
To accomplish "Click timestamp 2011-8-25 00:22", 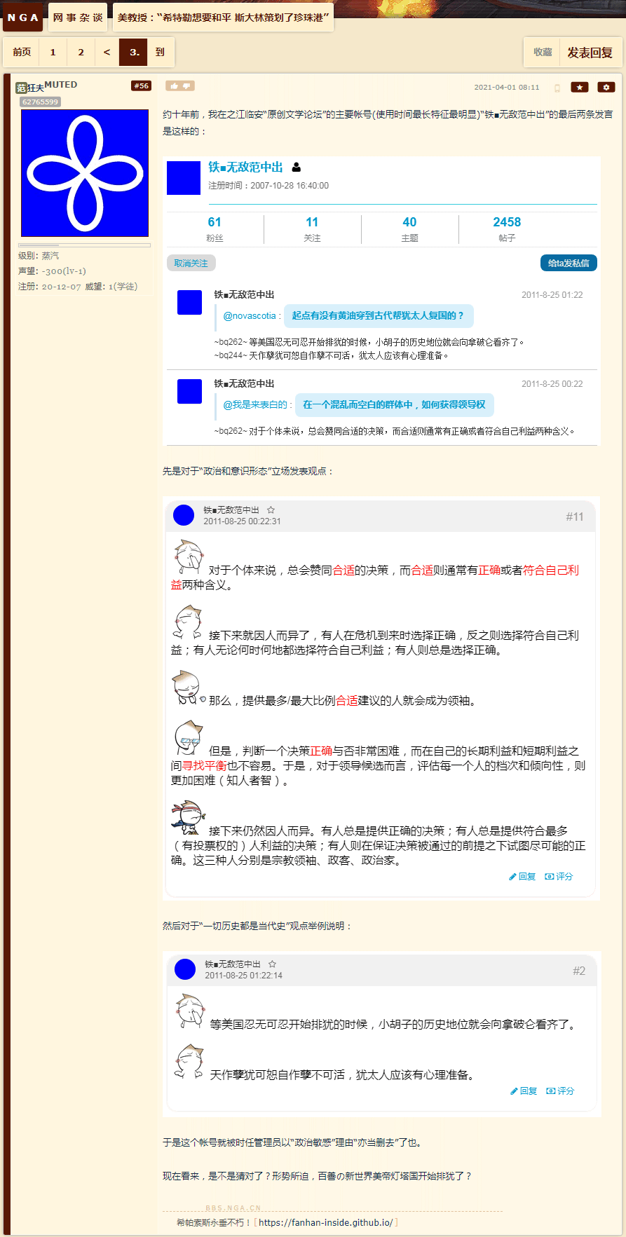I will 552,384.
